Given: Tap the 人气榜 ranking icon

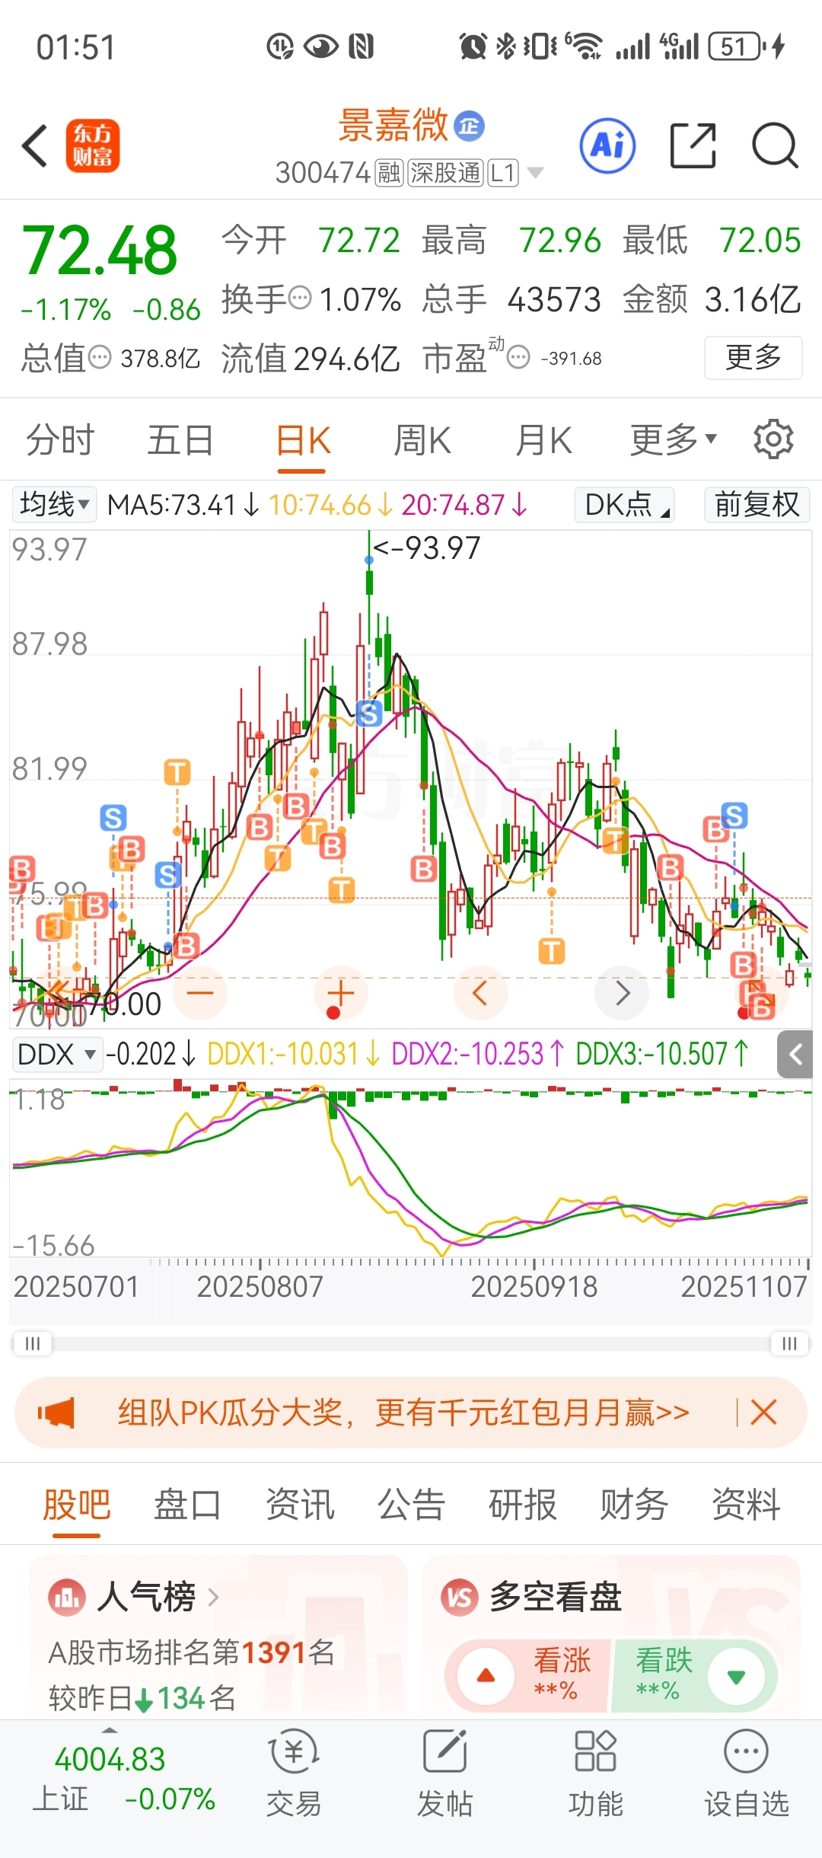Looking at the screenshot, I should coord(67,1597).
